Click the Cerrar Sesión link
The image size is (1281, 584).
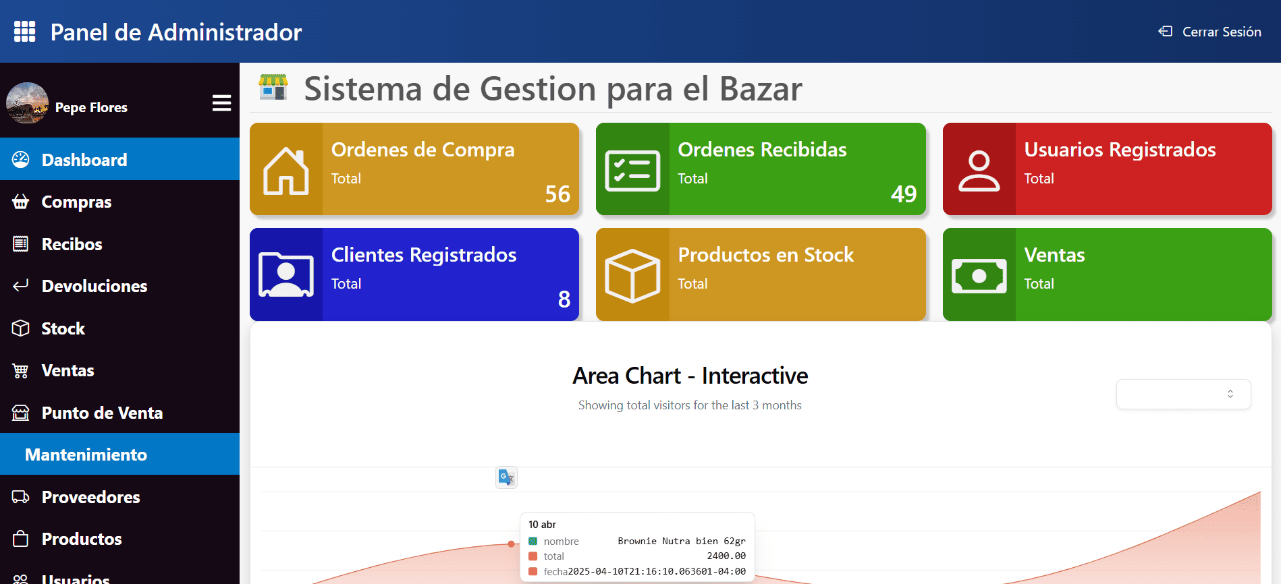tap(1209, 32)
